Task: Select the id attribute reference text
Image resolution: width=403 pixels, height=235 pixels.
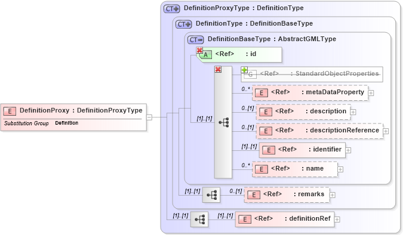Action: (x=236, y=54)
